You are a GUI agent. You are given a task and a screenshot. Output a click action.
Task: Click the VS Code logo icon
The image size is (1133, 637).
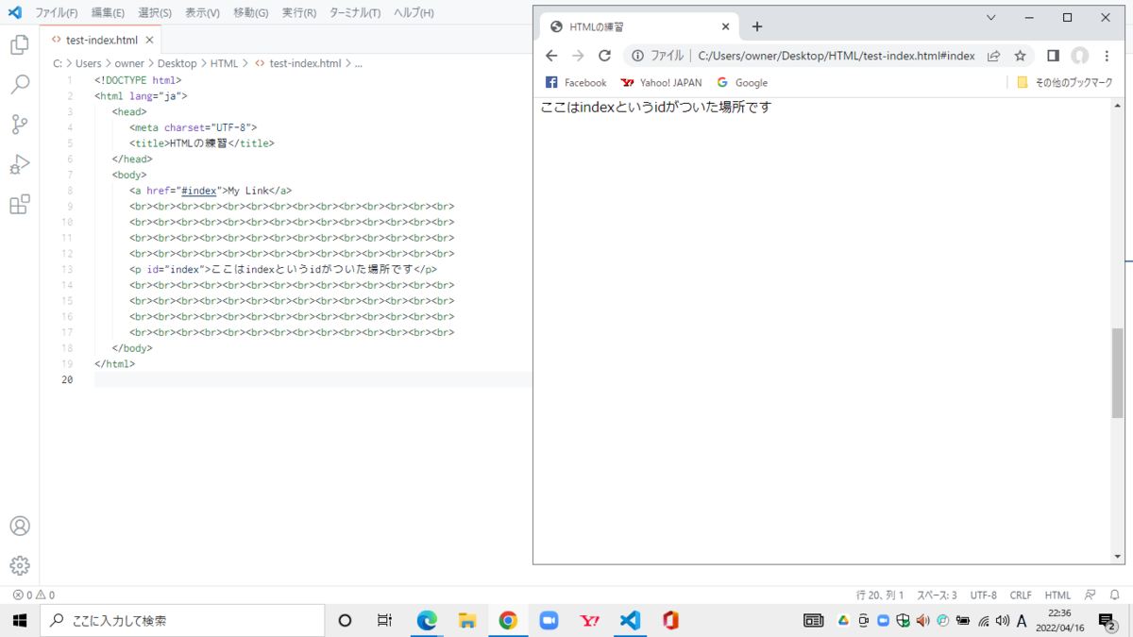(x=14, y=12)
